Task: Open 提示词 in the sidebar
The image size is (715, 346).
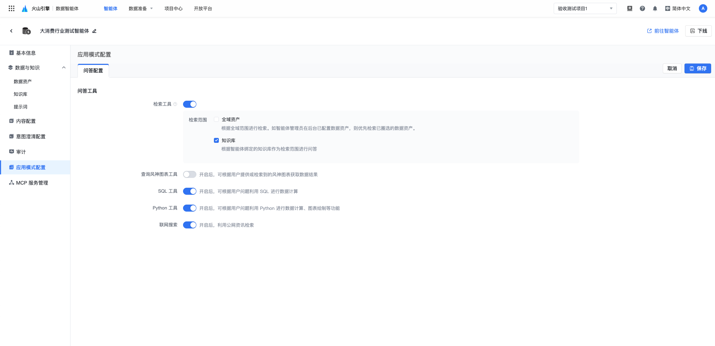Action: [20, 107]
